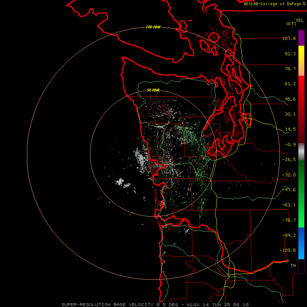Select the -109.8 velocity scale value

(x=288, y=250)
